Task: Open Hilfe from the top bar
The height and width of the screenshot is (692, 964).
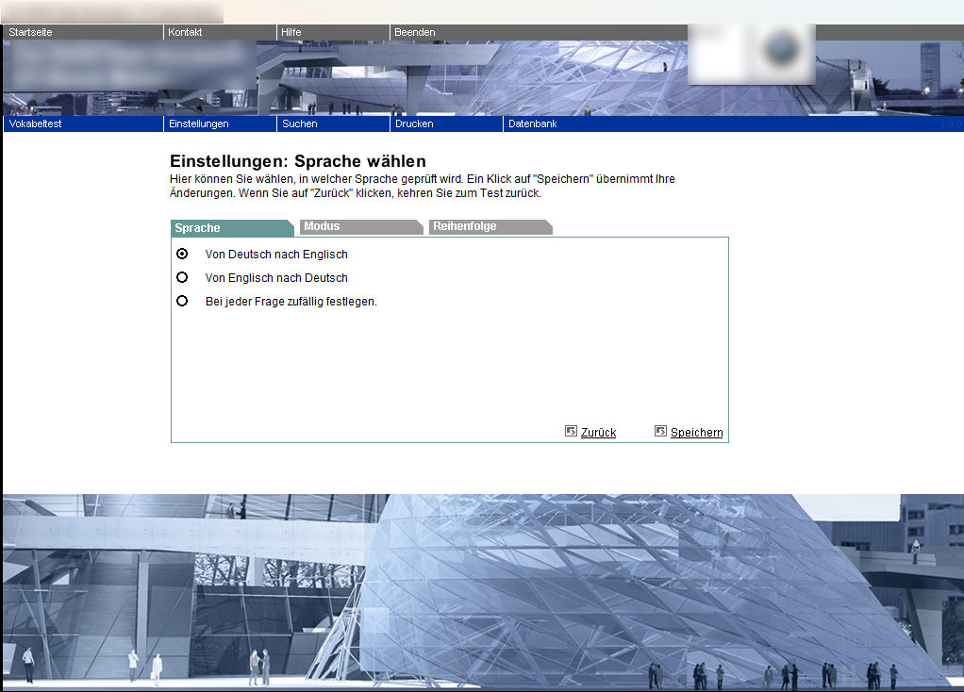Action: coord(291,32)
